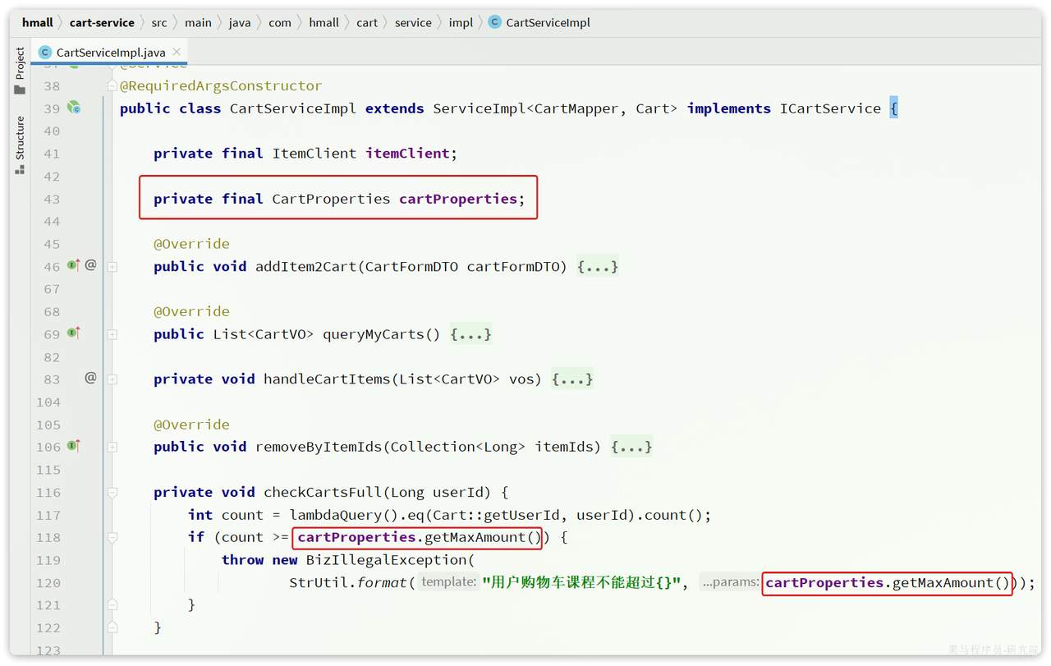The width and height of the screenshot is (1051, 666).
Task: Open the Project tool window
Action: coord(20,71)
